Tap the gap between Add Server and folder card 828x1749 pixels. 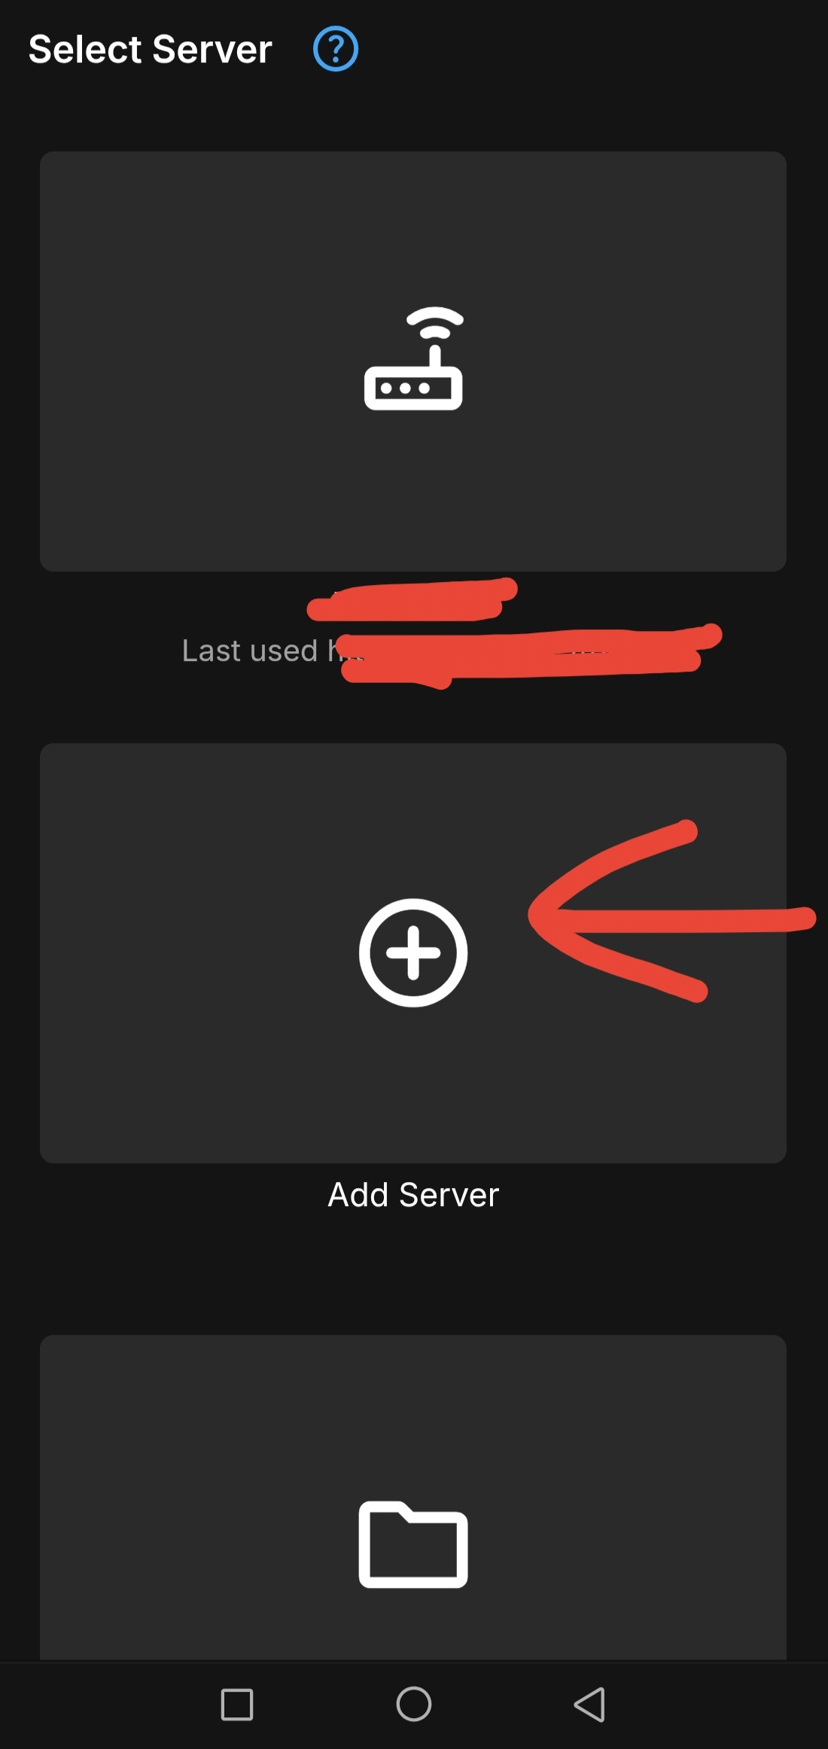coord(413,1274)
